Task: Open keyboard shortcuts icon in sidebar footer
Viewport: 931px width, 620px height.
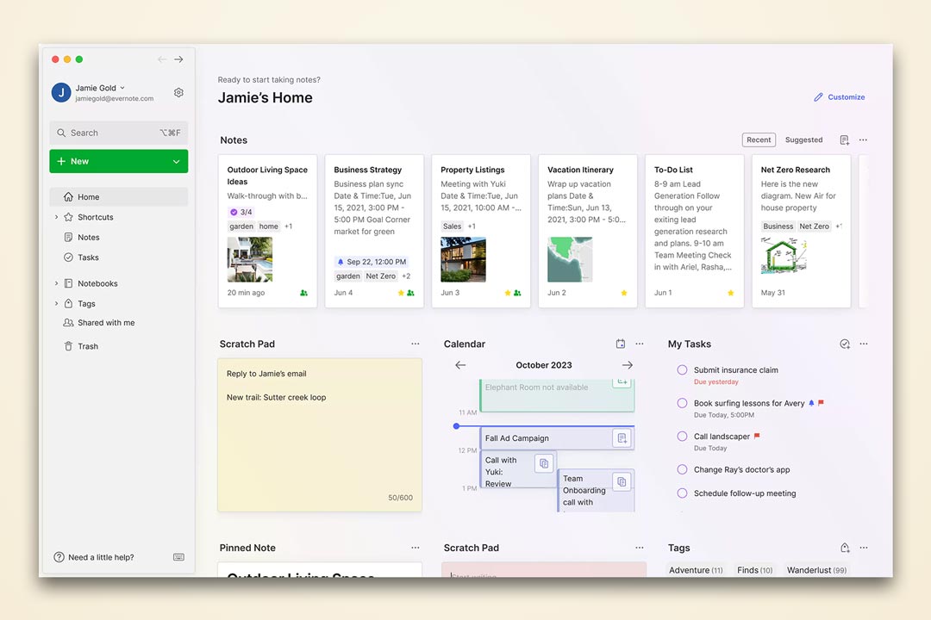Action: [x=178, y=557]
